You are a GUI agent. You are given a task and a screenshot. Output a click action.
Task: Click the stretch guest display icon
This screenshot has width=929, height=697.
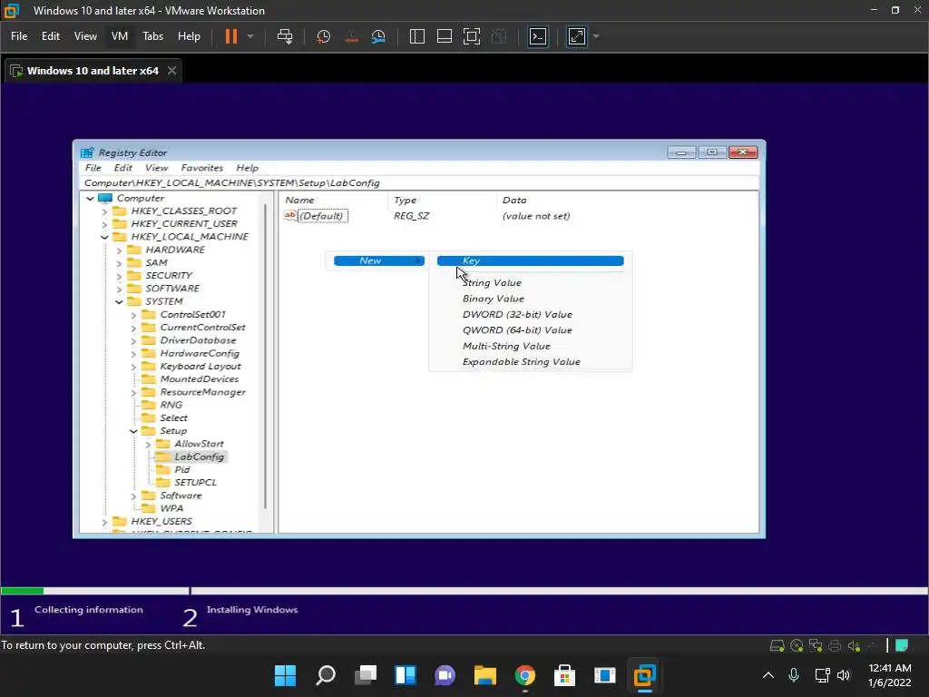pyautogui.click(x=577, y=36)
